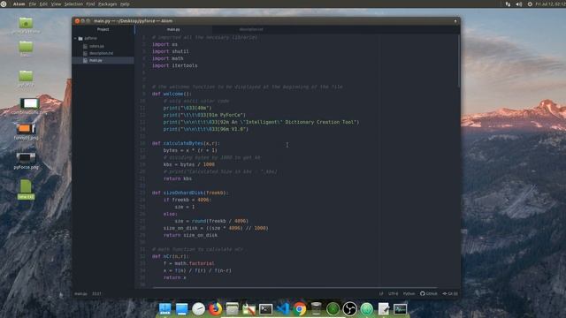Click the editor horizontal scrollbar
Screen dimensions: 566x318
[x=294, y=287]
